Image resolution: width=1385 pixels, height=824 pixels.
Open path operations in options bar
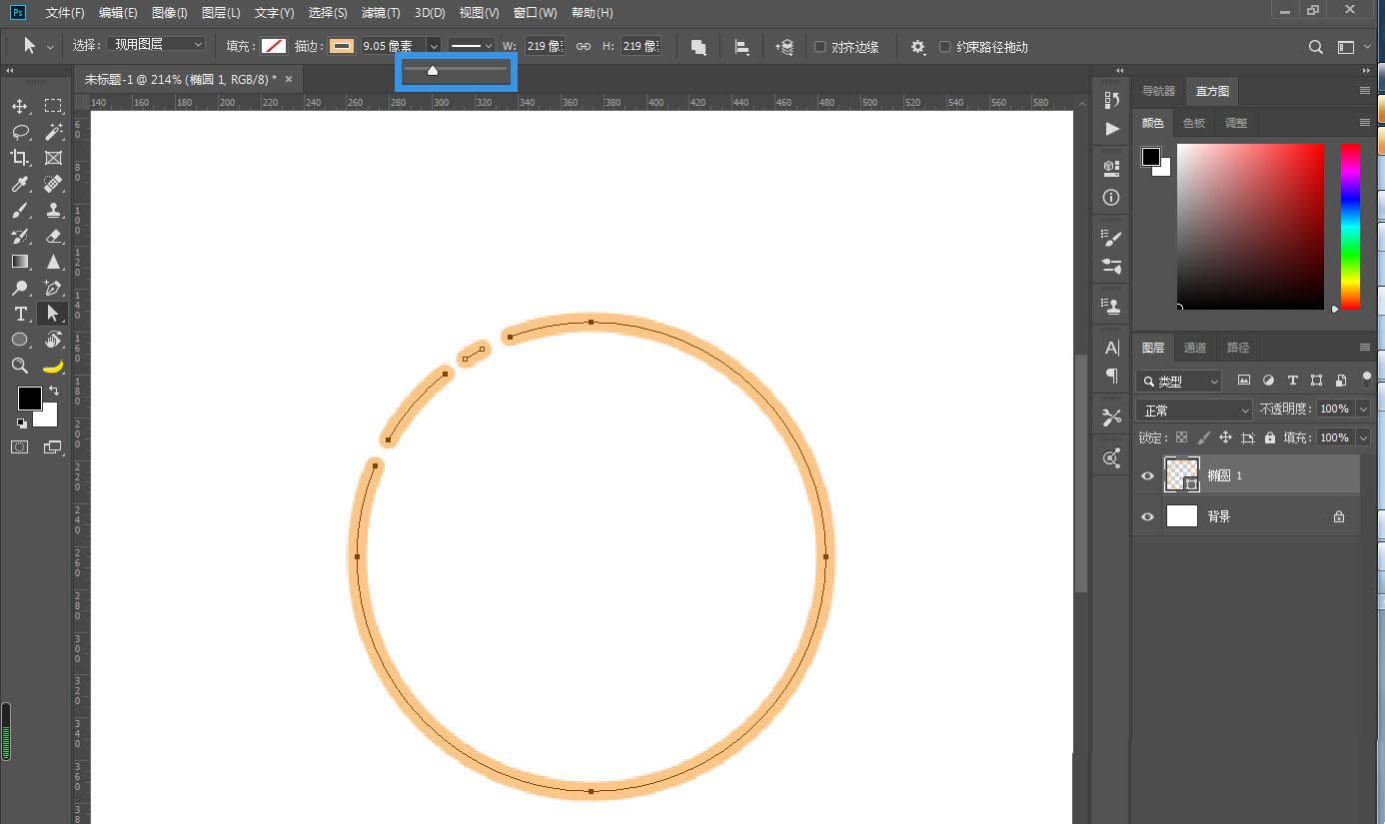698,47
